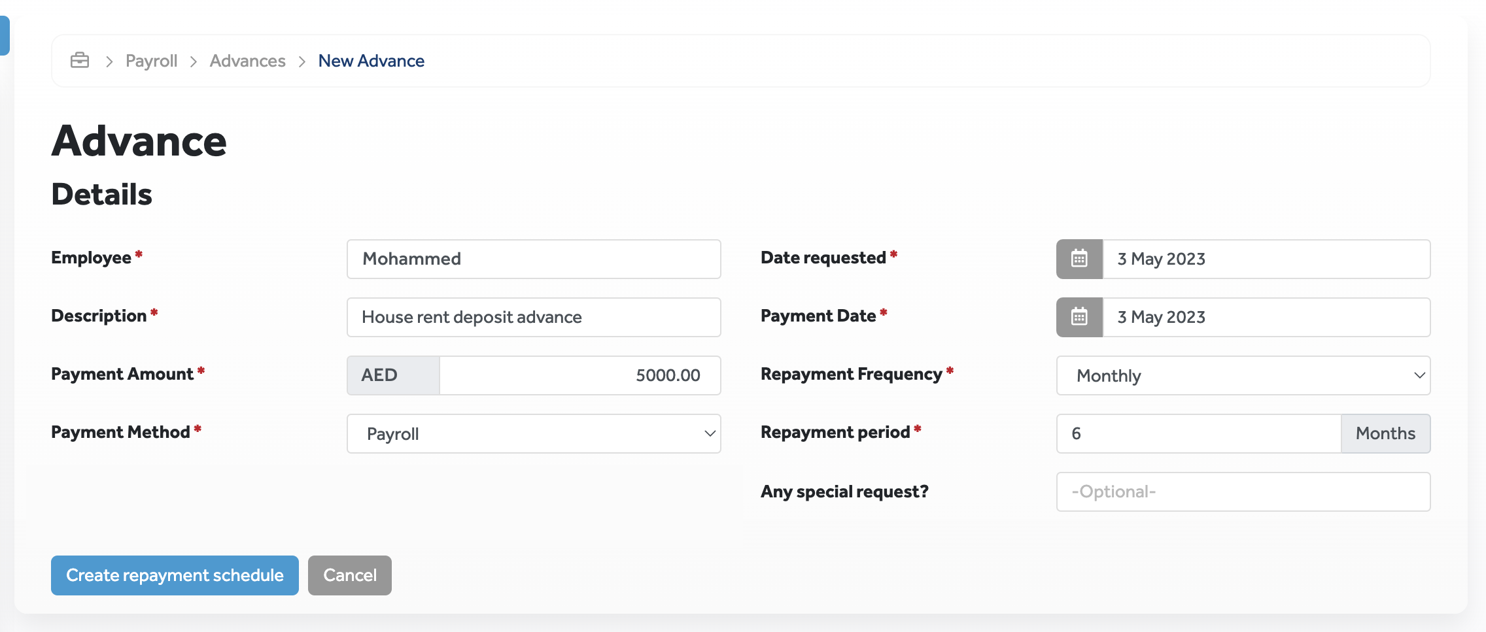
Task: Open the Payment Method dropdown
Action: (534, 433)
